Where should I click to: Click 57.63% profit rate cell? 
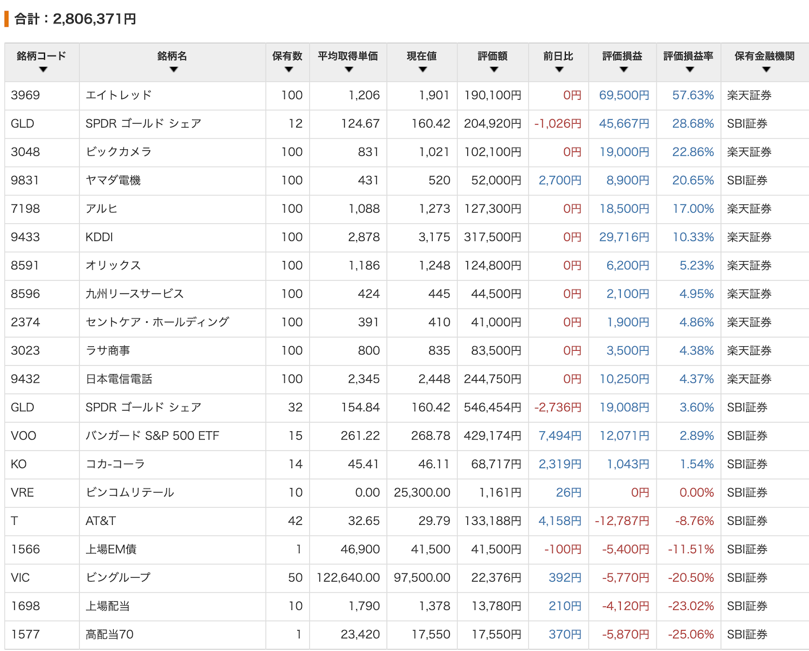point(693,95)
